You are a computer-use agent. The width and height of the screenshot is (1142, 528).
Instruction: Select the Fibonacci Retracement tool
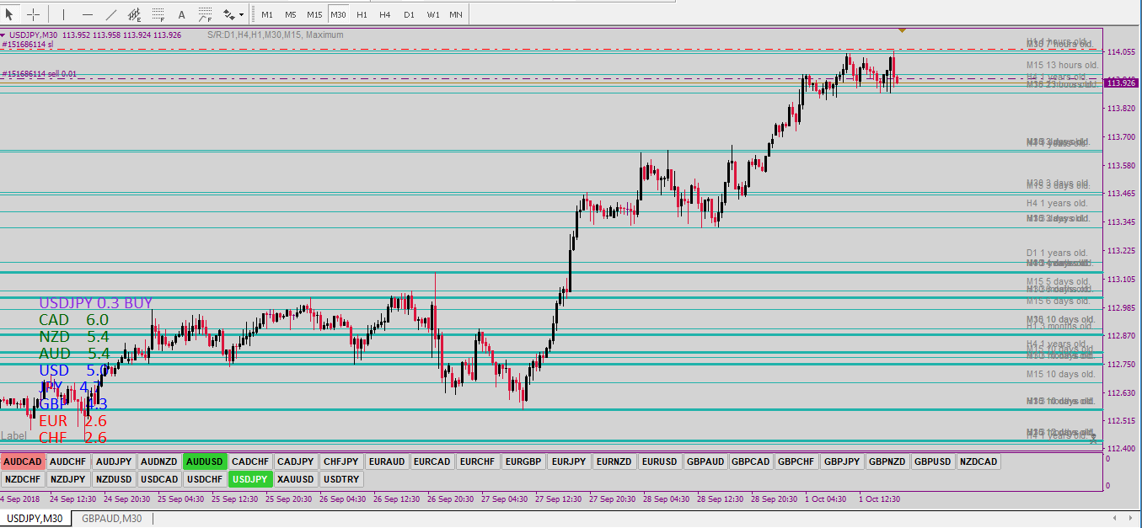point(158,14)
